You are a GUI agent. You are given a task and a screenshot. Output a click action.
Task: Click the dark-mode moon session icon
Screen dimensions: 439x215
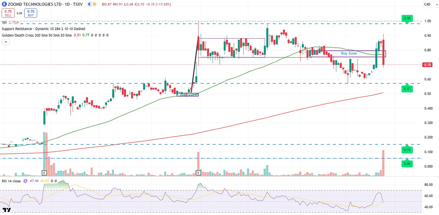click(x=90, y=5)
